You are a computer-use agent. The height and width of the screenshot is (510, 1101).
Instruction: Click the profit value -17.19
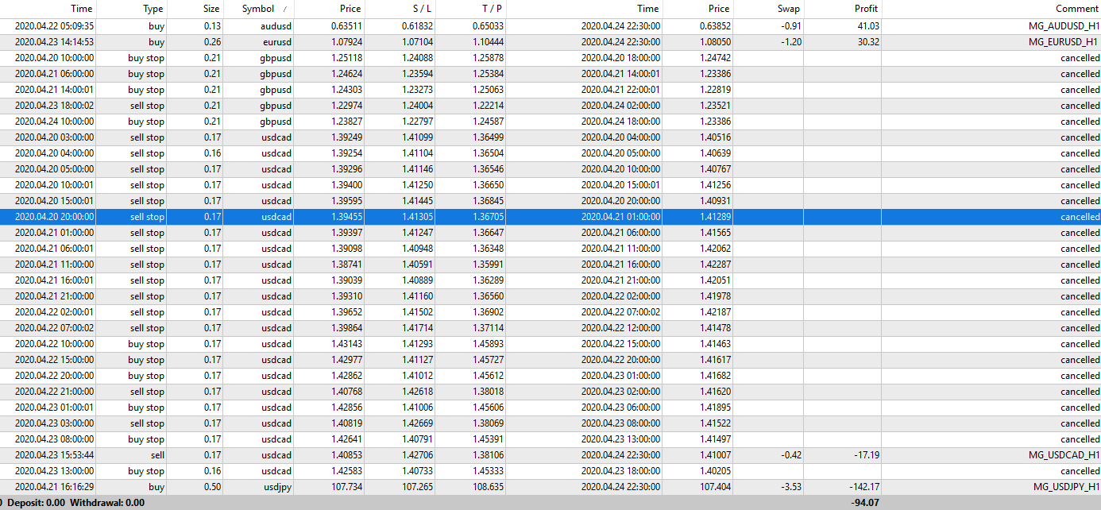[x=866, y=455]
